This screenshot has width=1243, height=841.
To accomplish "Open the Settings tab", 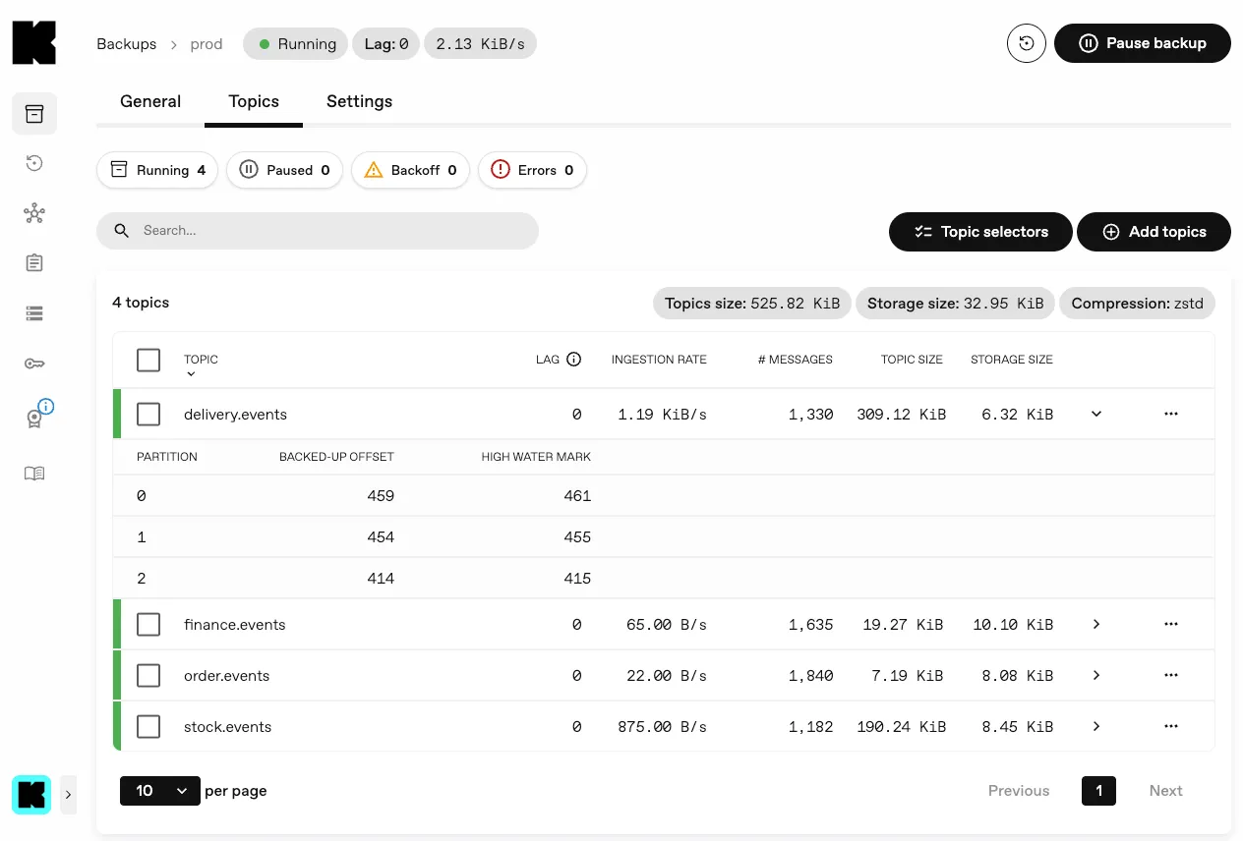I will tap(359, 101).
